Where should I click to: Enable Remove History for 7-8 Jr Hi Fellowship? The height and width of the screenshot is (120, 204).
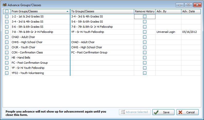tap(145, 32)
